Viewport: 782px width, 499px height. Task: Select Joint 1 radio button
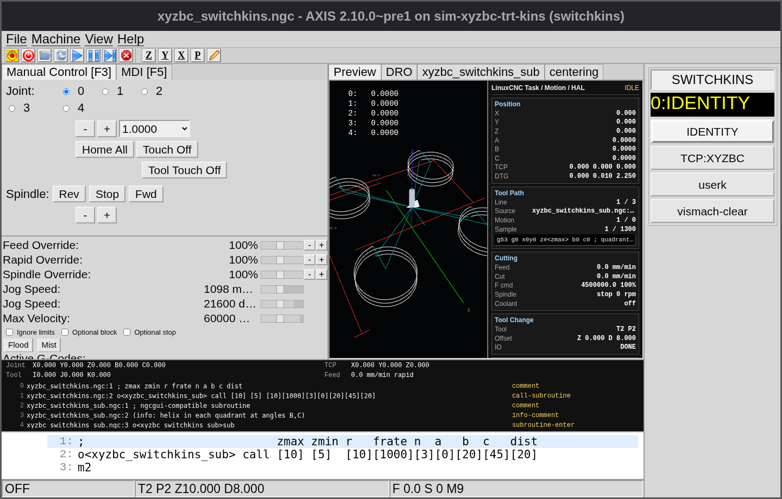tap(105, 92)
